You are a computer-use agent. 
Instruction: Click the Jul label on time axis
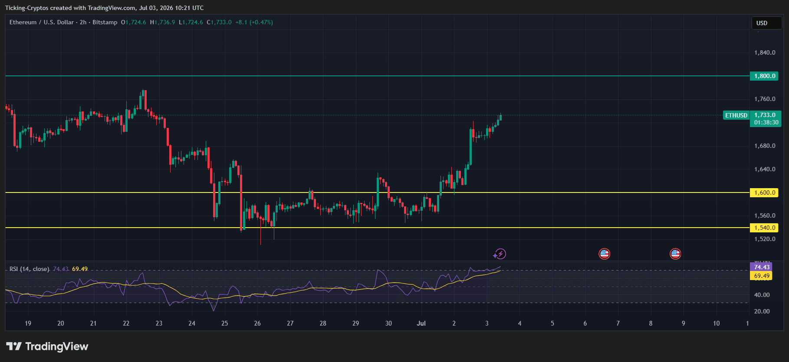(421, 323)
